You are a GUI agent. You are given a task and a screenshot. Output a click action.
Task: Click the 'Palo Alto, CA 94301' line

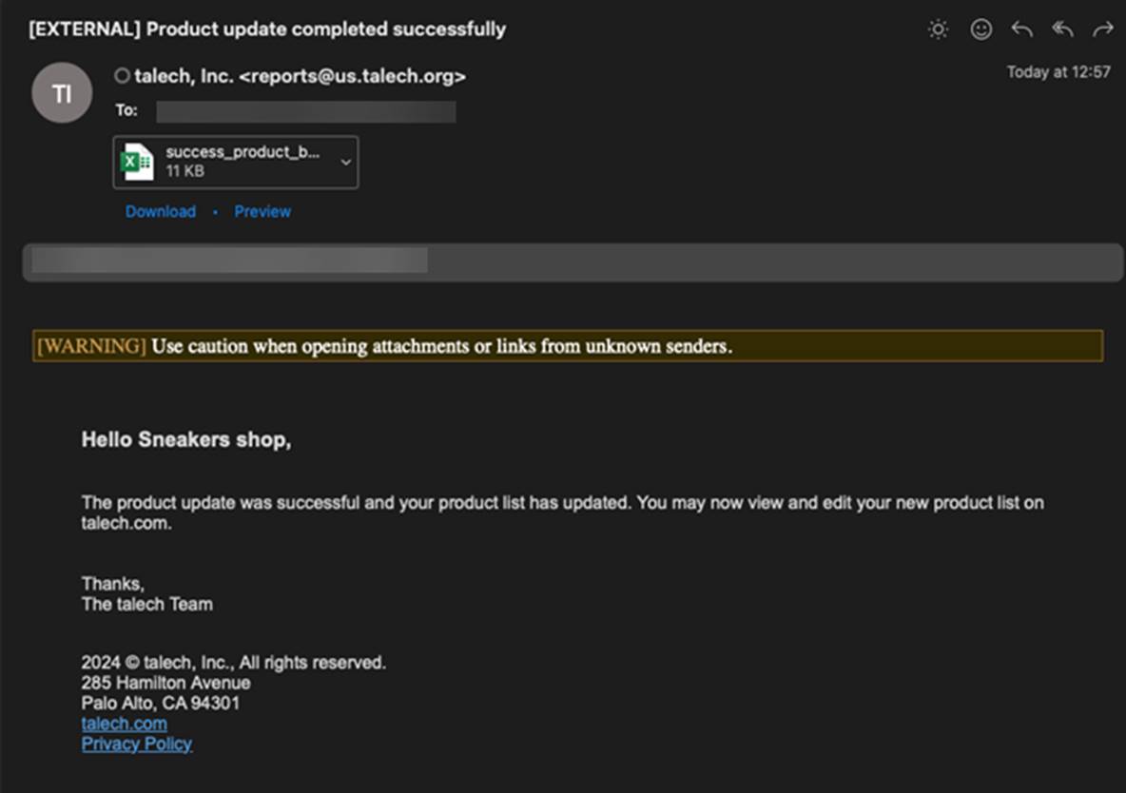160,704
